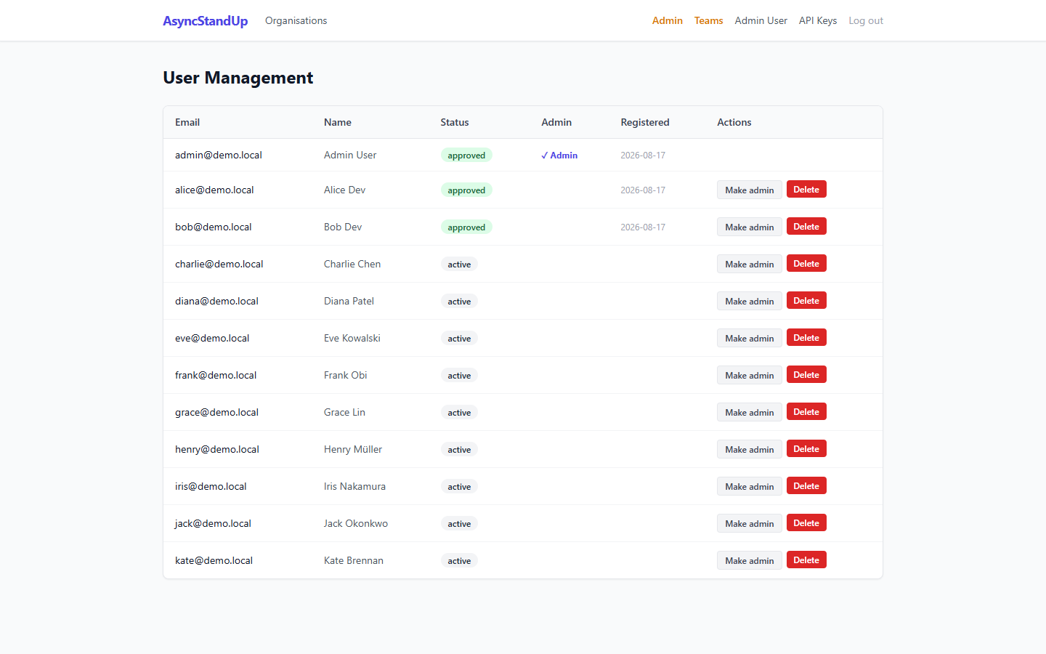This screenshot has width=1046, height=654.
Task: Delete user alice@demo.local
Action: pyautogui.click(x=806, y=190)
